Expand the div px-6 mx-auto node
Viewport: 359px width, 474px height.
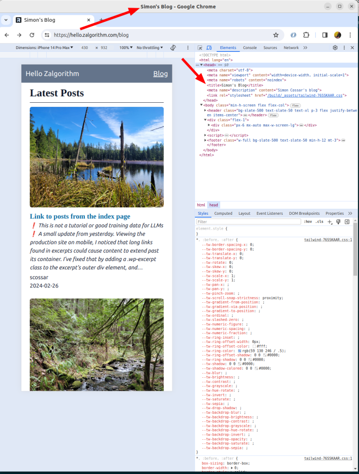click(209, 125)
